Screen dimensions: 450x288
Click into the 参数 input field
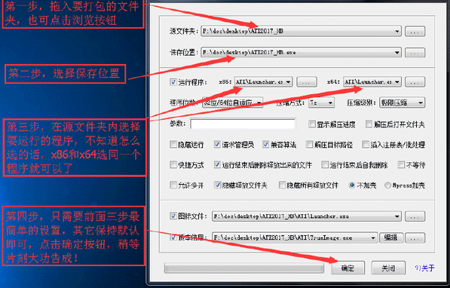243,124
